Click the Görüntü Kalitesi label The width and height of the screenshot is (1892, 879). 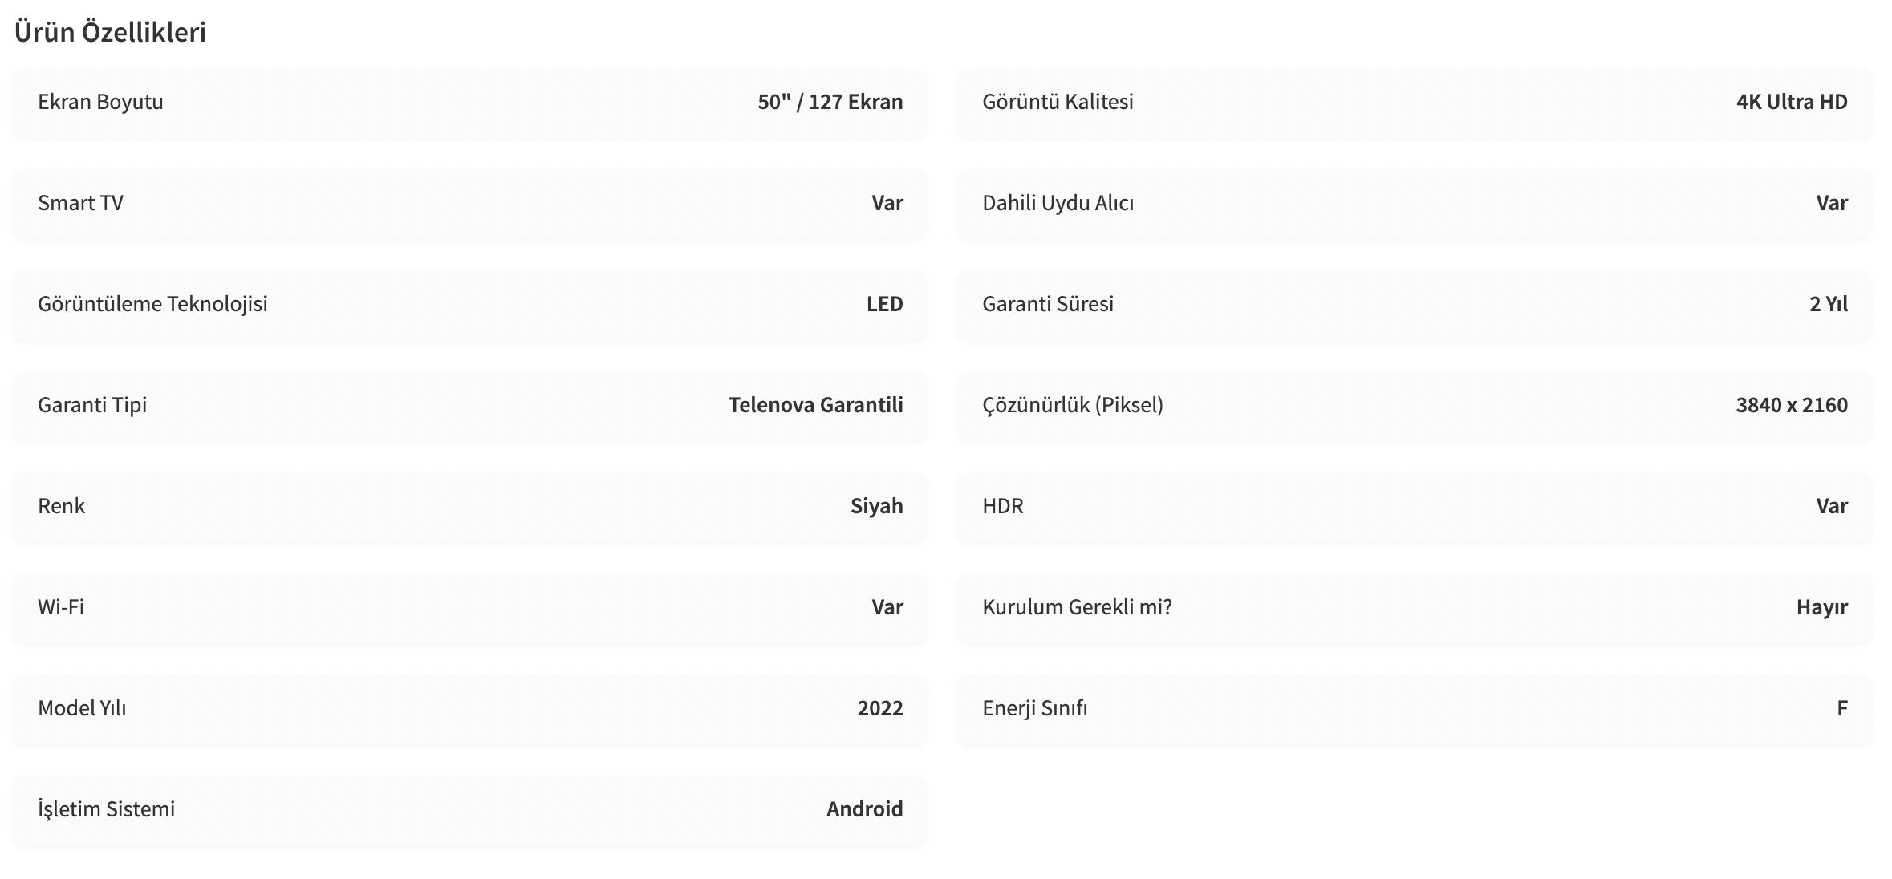[x=1058, y=102]
